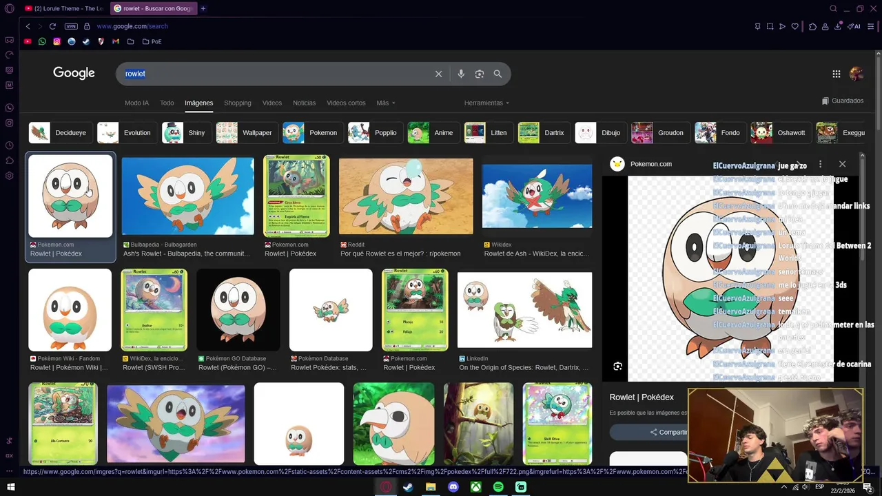
Task: Clear the search box with X
Action: coord(438,74)
